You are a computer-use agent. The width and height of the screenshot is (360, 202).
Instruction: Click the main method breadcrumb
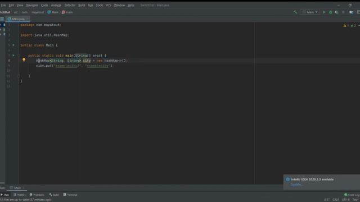[x=67, y=12]
